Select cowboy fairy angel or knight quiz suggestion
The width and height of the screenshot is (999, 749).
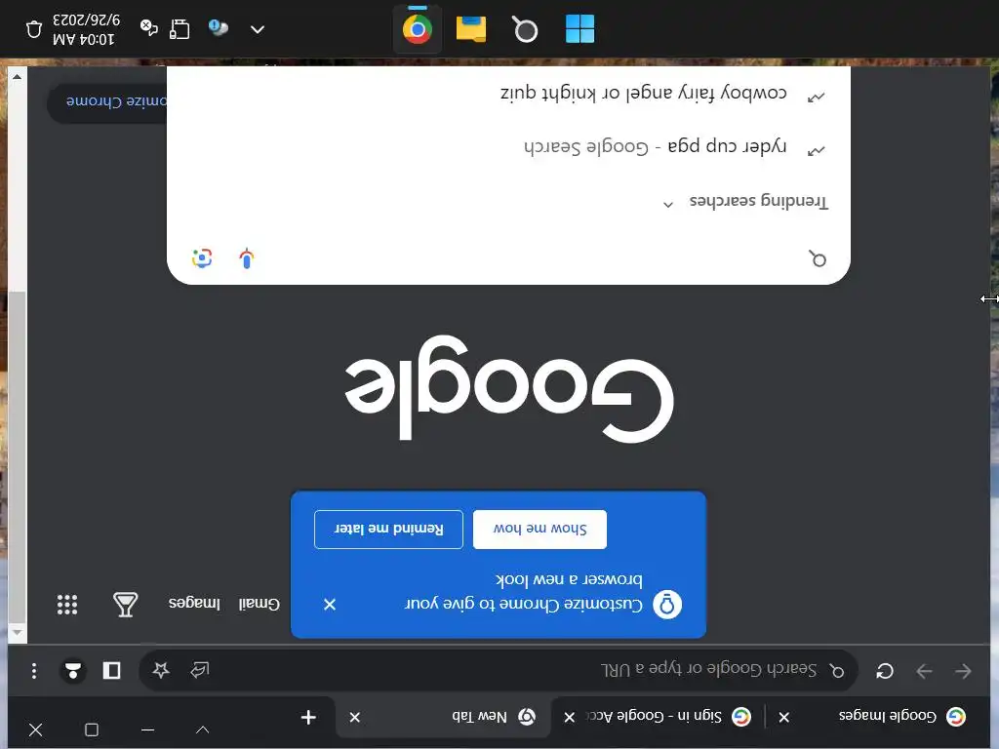508,95
